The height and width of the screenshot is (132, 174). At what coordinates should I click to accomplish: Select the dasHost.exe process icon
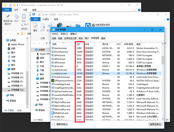click(x=52, y=48)
